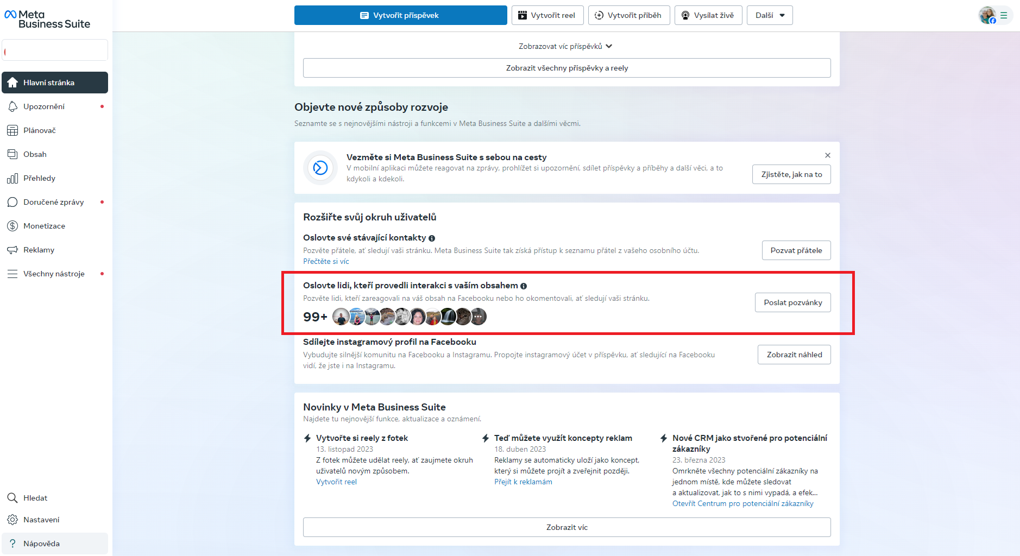Click the Doručené zprávy chat bubble icon
Image resolution: width=1020 pixels, height=556 pixels.
click(x=12, y=202)
